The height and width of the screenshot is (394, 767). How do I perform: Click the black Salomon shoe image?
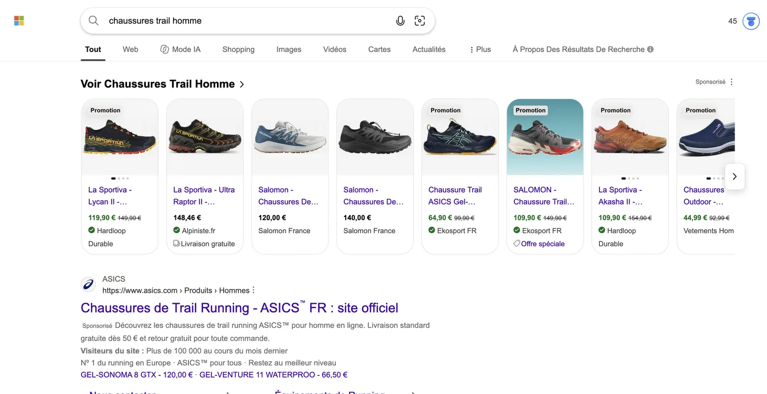(x=375, y=137)
